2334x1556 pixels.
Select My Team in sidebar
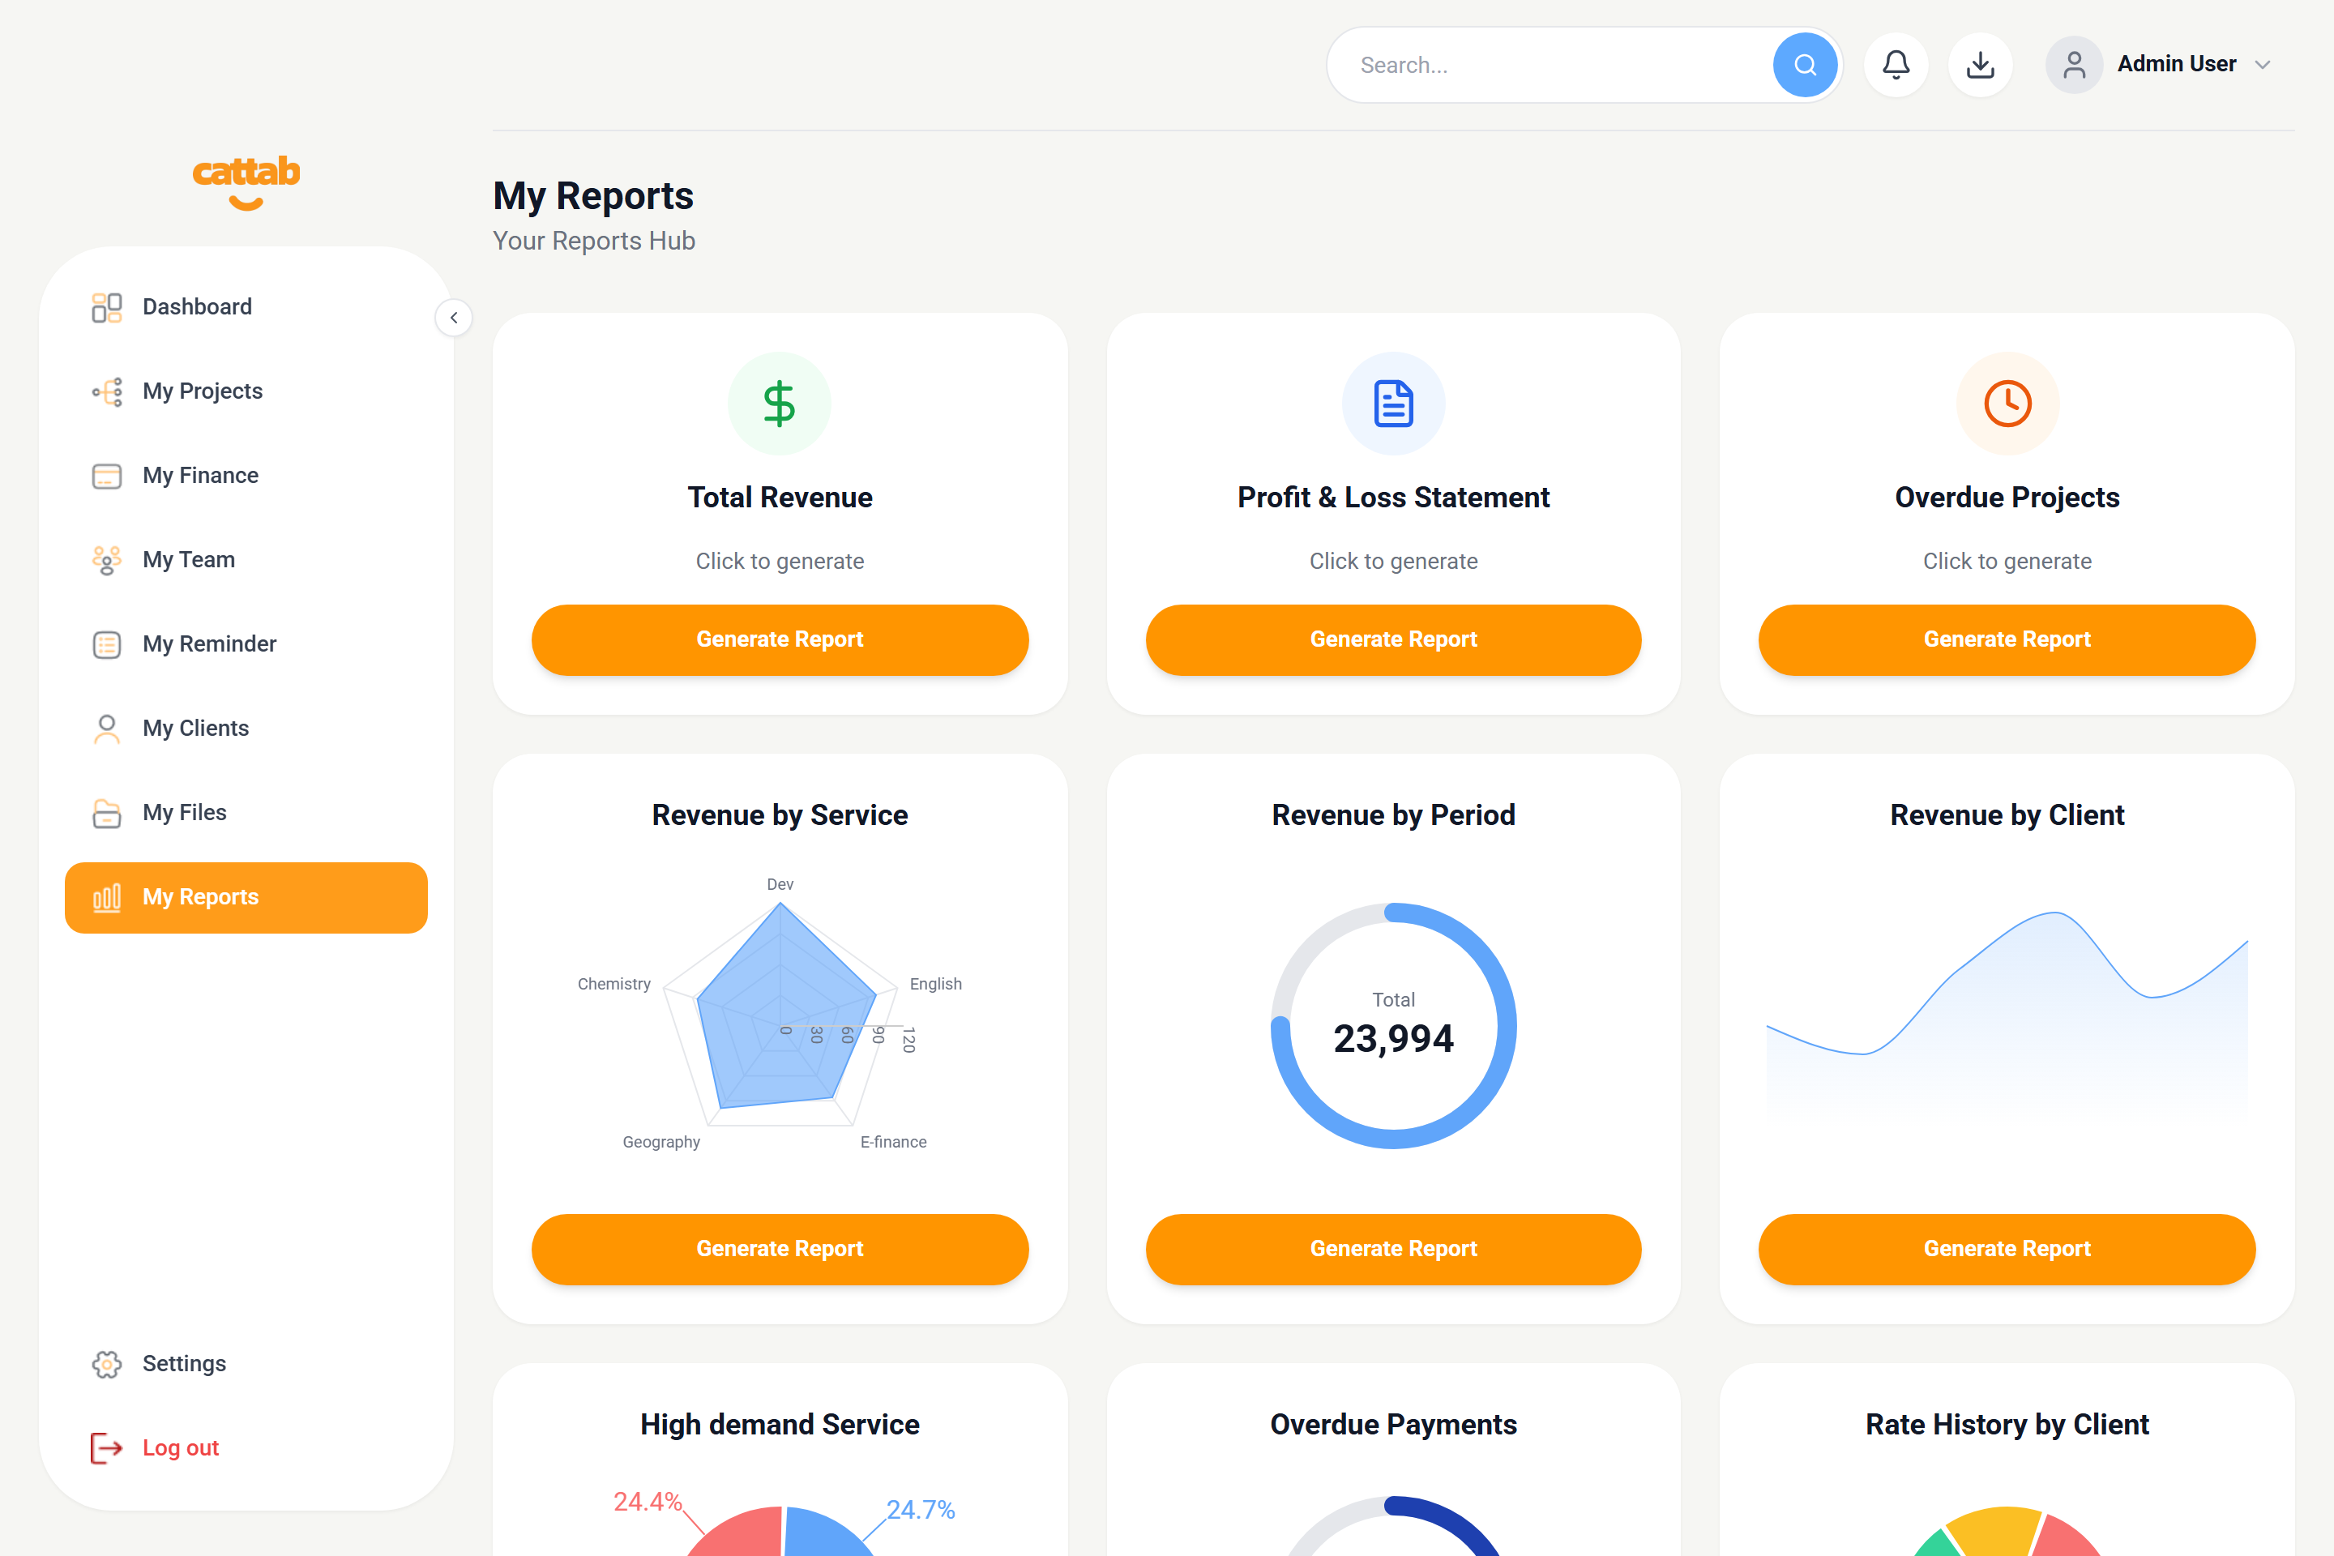[246, 561]
